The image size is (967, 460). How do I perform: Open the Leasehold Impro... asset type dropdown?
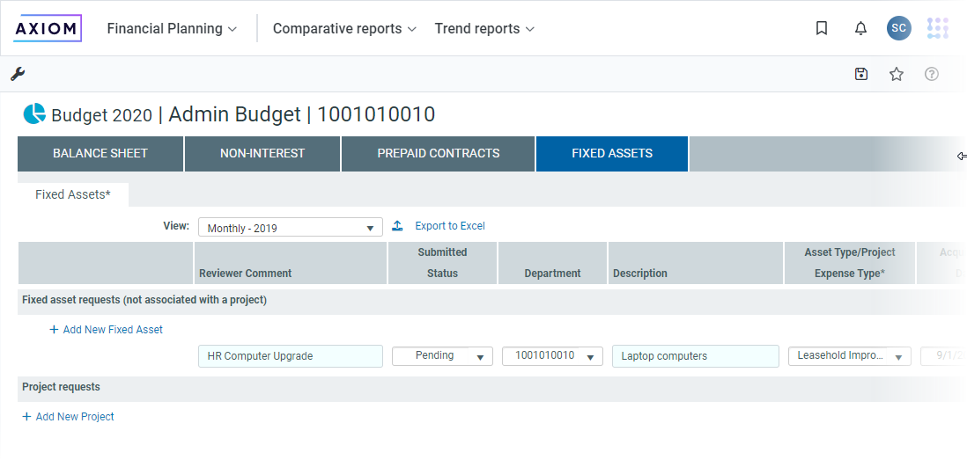coord(850,356)
